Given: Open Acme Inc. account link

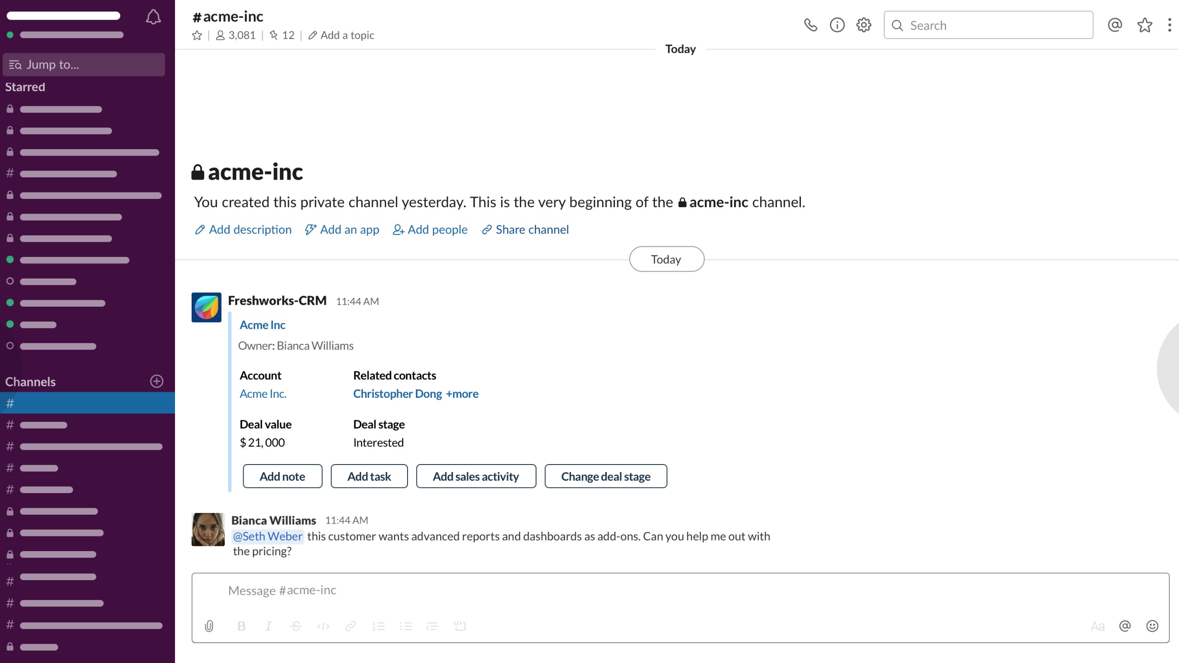Looking at the screenshot, I should tap(263, 394).
